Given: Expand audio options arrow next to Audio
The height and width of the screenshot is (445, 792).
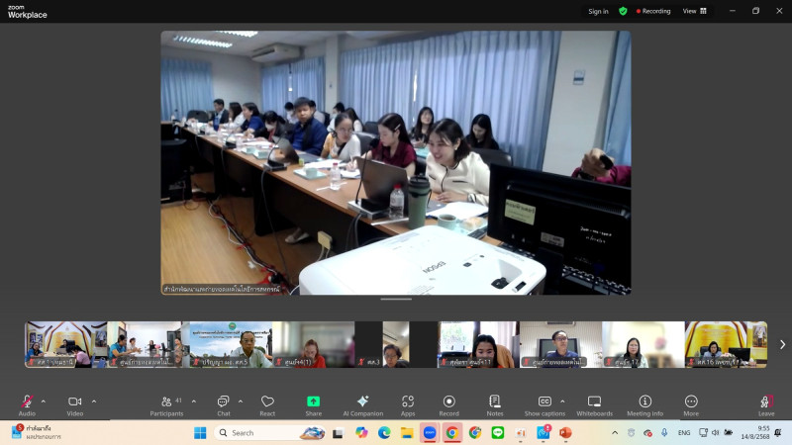Looking at the screenshot, I should (43, 400).
